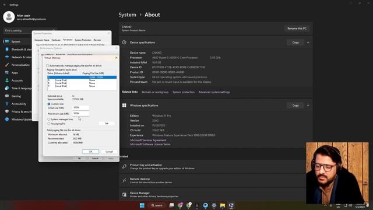Open Domain or workgroup link

click(x=155, y=92)
